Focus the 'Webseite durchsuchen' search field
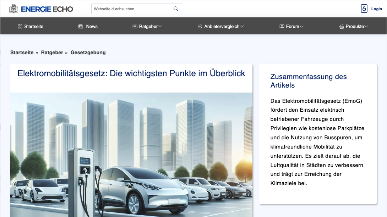 (132, 9)
